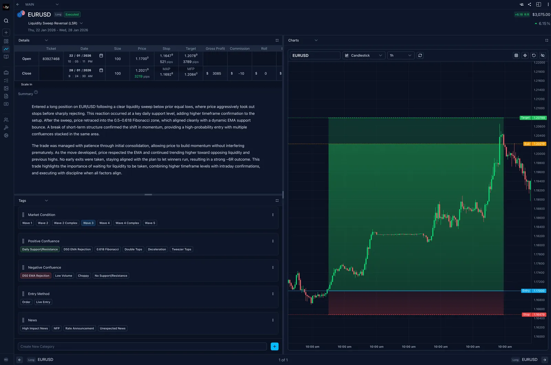Go to next trade with bottom-right arrow
Viewport: 551px width, 365px height.
[x=544, y=360]
